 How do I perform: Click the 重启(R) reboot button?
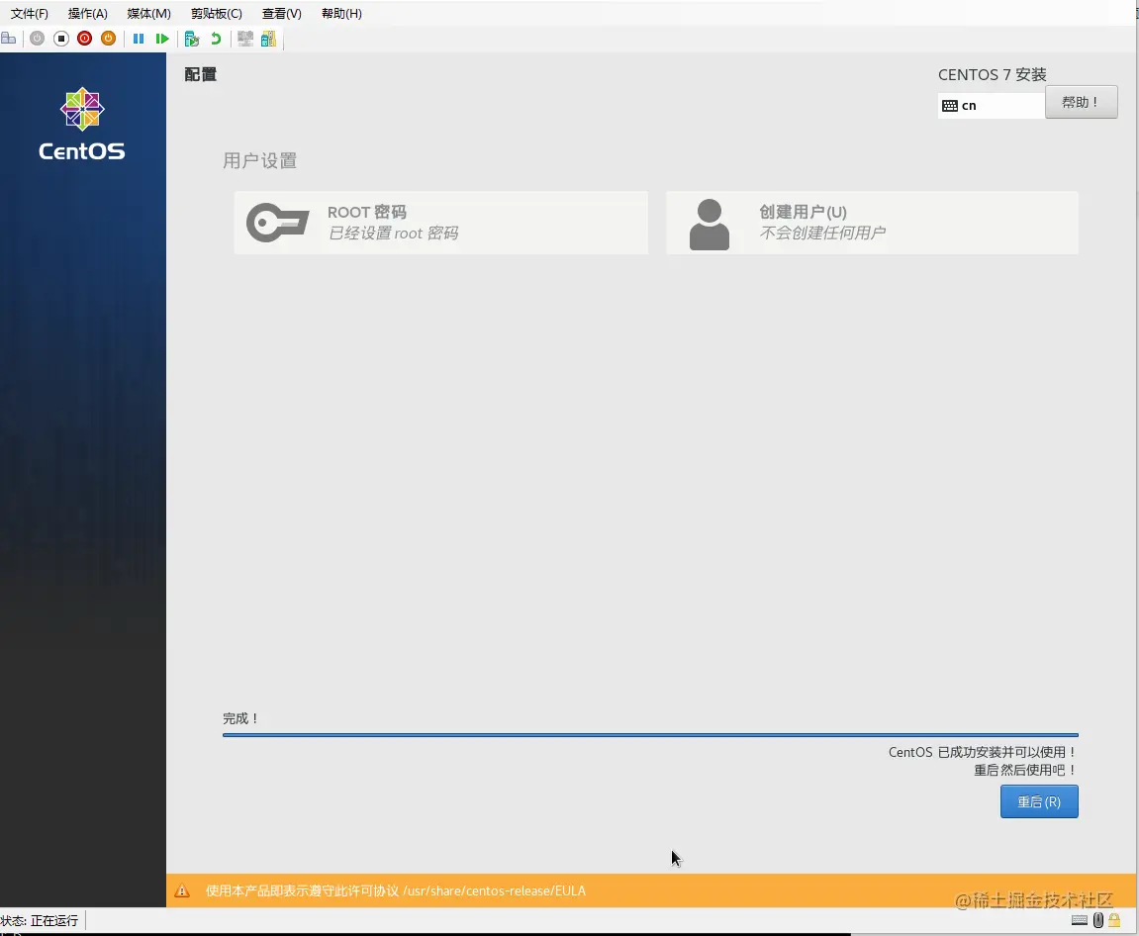pos(1039,801)
